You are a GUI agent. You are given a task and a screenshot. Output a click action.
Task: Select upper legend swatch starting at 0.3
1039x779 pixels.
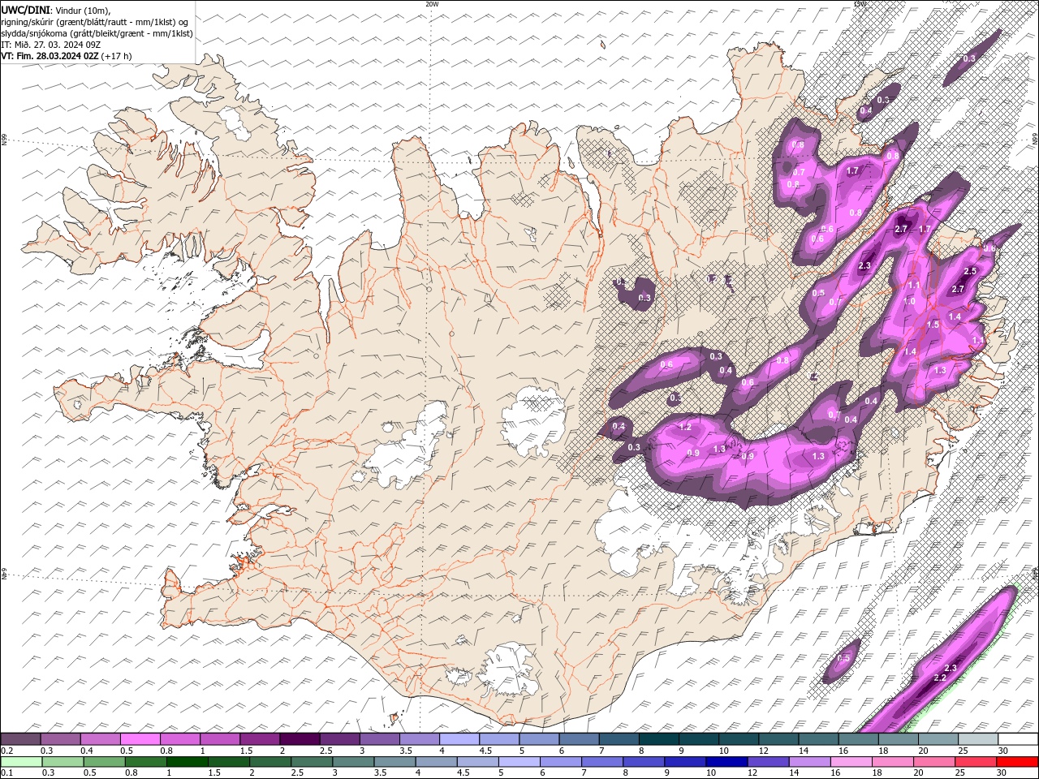pos(60,739)
